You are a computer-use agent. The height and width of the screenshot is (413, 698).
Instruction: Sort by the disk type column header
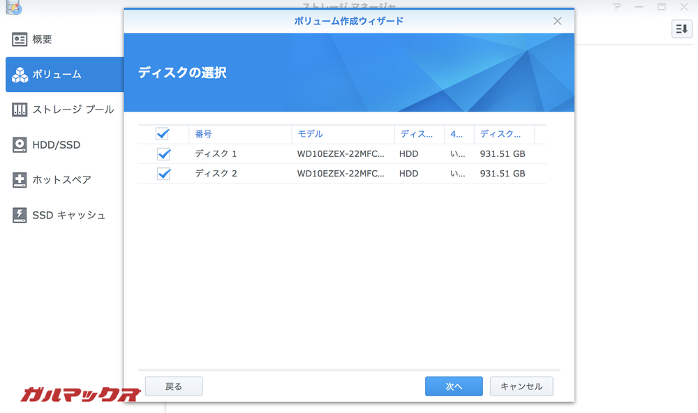point(417,134)
